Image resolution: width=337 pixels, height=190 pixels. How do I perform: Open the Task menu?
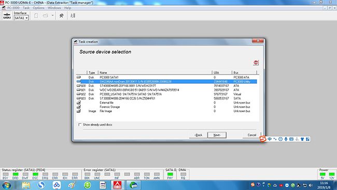point(26,8)
